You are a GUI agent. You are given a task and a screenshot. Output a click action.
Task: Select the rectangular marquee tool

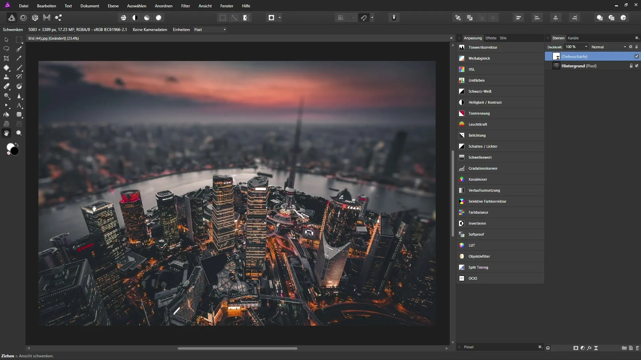pyautogui.click(x=19, y=40)
